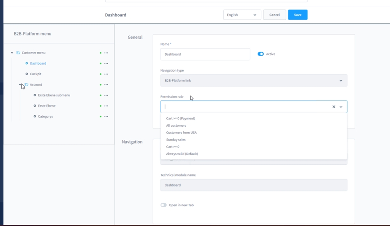The image size is (390, 226).
Task: Disable the Active toggle switch
Action: click(x=260, y=54)
